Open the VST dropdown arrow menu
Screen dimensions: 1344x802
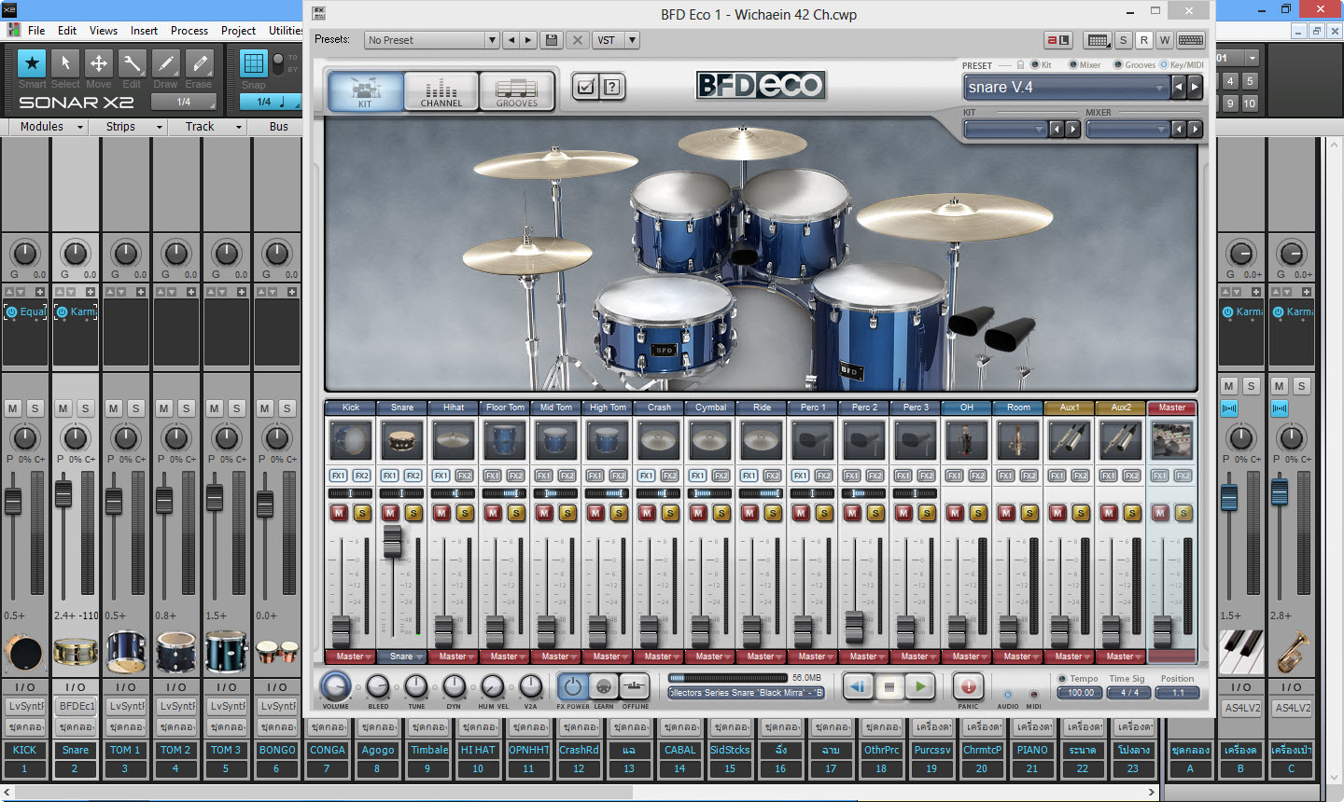pyautogui.click(x=632, y=40)
